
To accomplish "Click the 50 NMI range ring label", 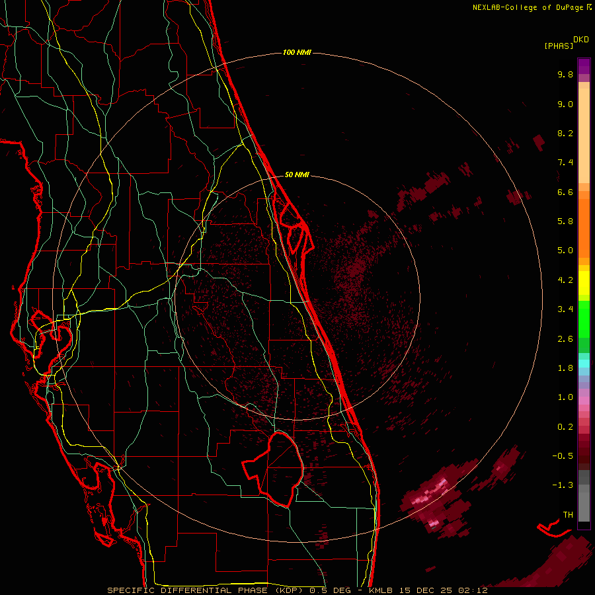I will pyautogui.click(x=297, y=175).
